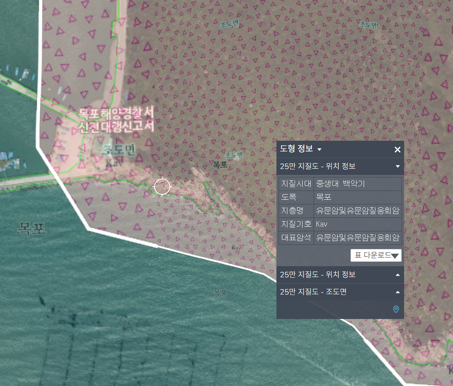Click the 중생대 백악기 value cell
This screenshot has height=386, width=453.
(x=357, y=184)
